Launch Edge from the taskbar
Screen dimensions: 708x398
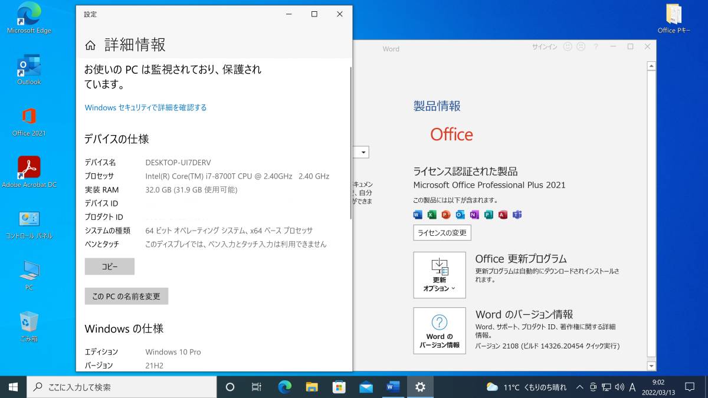(x=285, y=387)
